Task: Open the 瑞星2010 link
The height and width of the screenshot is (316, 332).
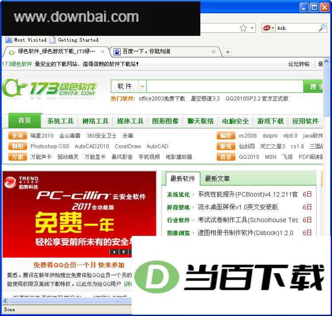Action: tap(42, 136)
